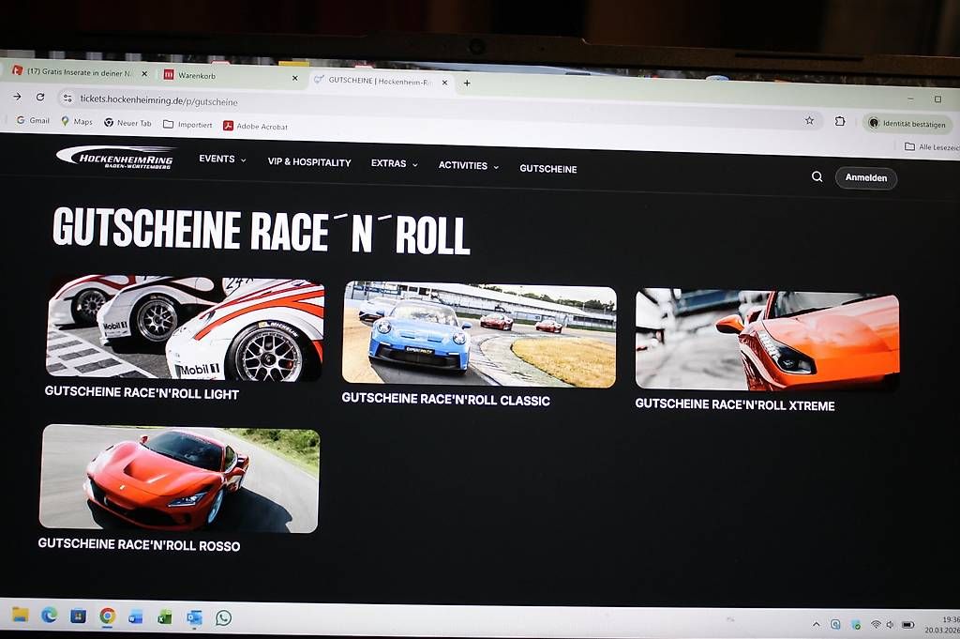Reload the current page
Image resolution: width=960 pixels, height=639 pixels.
pos(40,97)
